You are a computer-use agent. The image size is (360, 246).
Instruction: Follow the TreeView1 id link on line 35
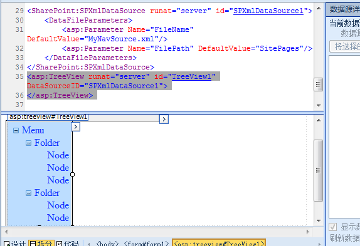[191, 76]
